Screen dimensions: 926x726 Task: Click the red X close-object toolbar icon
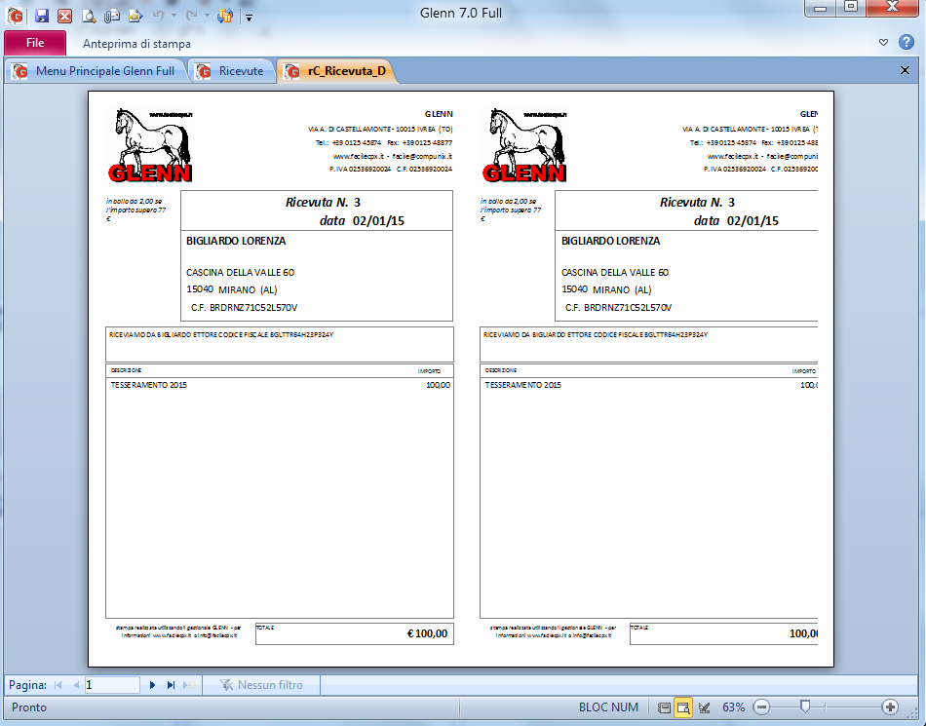tap(64, 16)
